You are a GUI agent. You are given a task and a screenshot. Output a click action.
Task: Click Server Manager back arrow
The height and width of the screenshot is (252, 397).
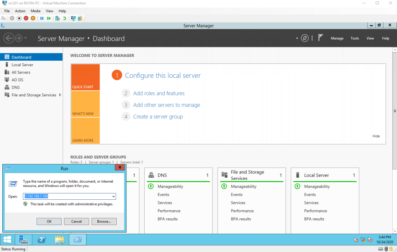point(9,38)
